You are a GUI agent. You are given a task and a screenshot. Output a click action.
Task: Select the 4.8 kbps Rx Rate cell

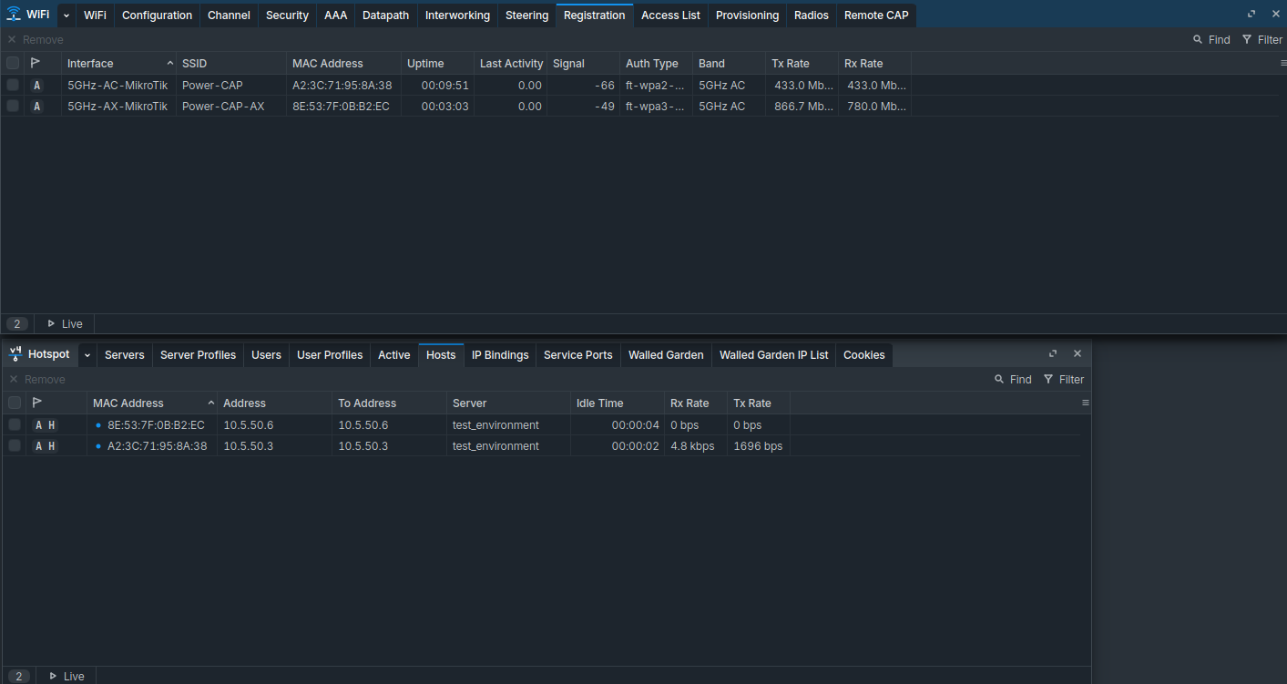click(x=696, y=445)
